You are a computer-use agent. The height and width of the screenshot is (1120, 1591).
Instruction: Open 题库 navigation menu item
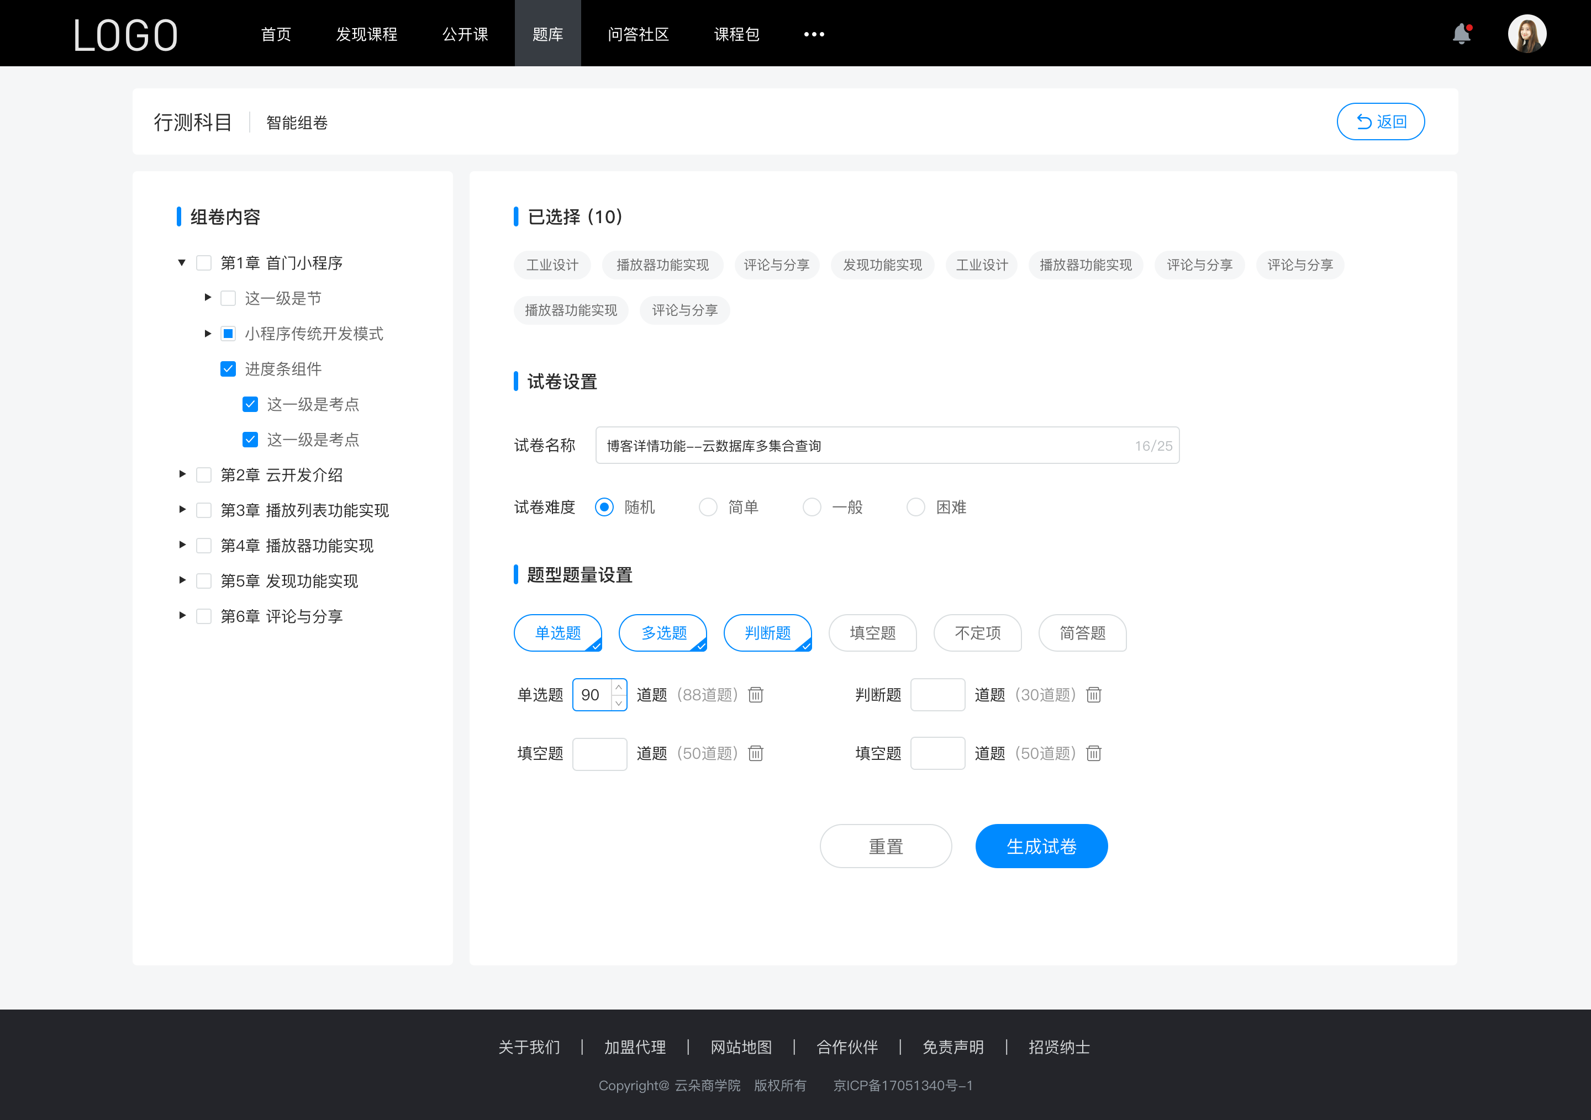pos(546,33)
